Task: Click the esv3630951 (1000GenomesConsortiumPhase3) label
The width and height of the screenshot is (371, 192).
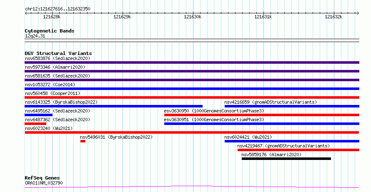Action: (x=214, y=120)
